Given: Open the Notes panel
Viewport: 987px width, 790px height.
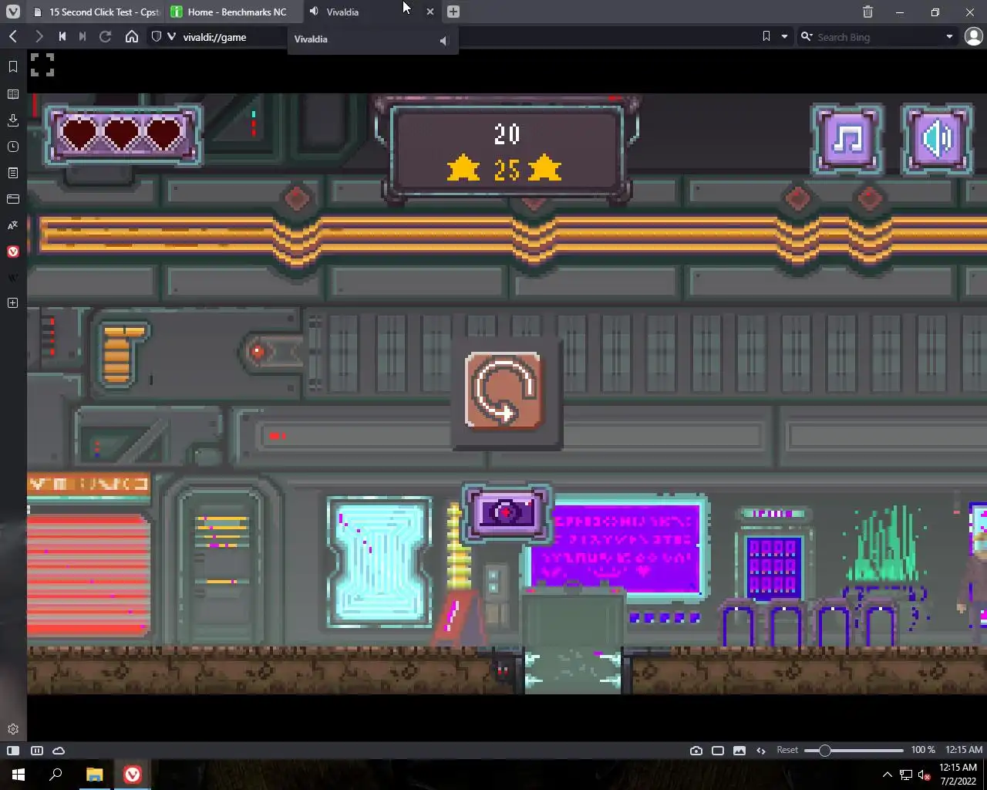Looking at the screenshot, I should [x=12, y=173].
